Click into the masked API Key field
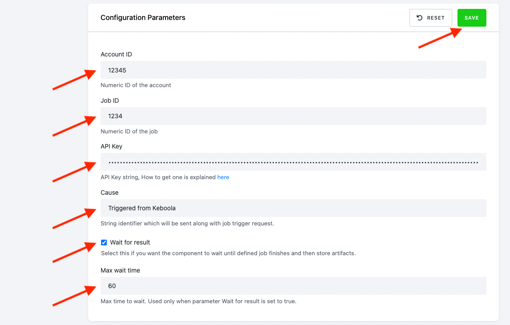This screenshot has width=510, height=325. 293,162
